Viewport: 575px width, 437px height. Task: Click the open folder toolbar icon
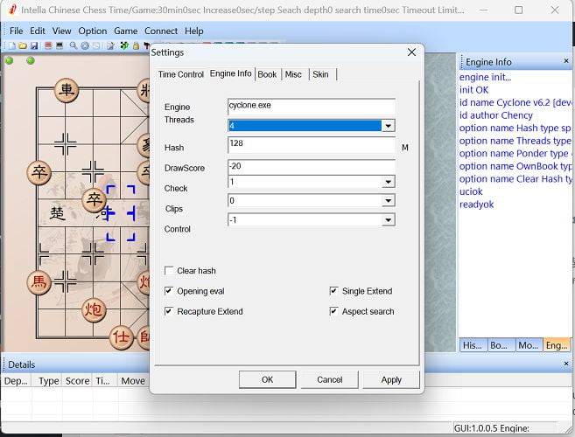22,45
